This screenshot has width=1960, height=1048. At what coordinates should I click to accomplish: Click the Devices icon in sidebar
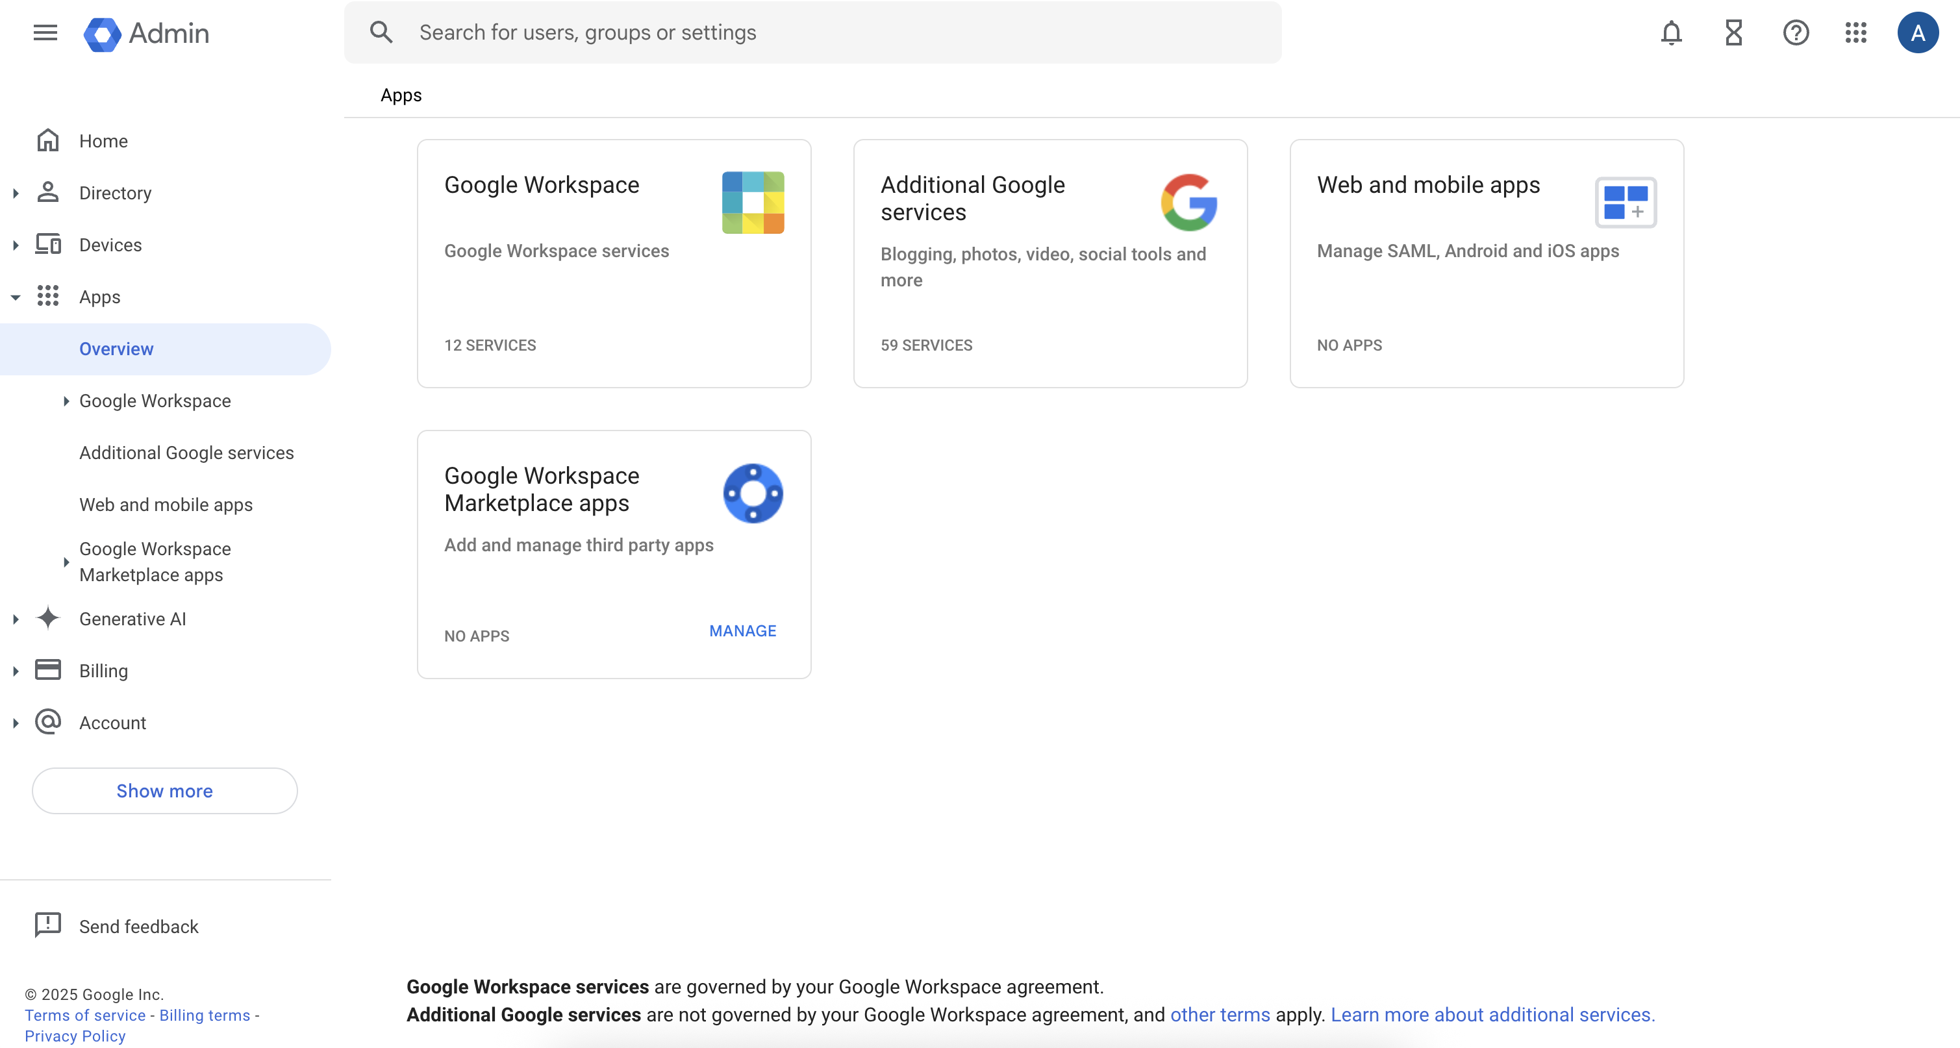[x=48, y=244]
